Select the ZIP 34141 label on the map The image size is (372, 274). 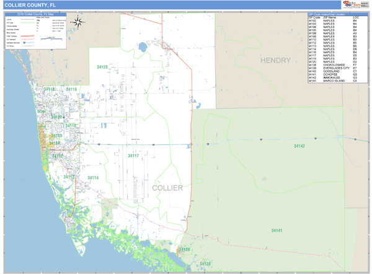point(277,230)
